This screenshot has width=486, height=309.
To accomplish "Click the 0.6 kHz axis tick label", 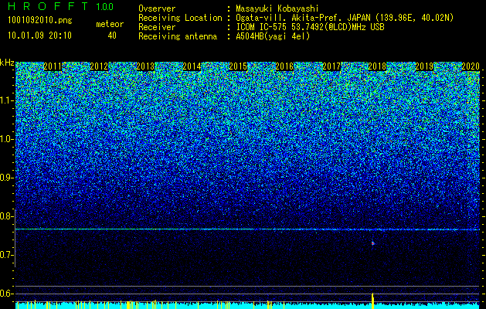I will 6,294.
